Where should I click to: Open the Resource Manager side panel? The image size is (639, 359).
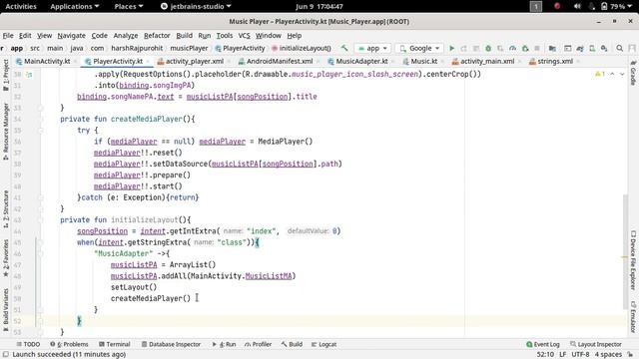6,131
